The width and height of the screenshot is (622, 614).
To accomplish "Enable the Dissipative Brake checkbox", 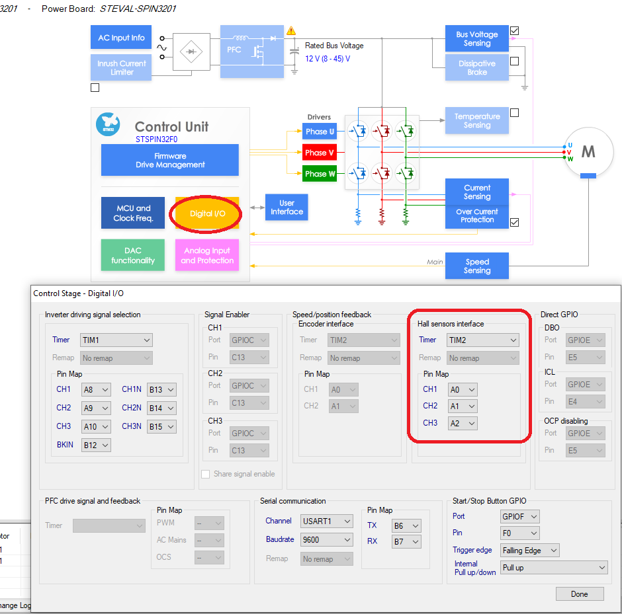I will [515, 61].
